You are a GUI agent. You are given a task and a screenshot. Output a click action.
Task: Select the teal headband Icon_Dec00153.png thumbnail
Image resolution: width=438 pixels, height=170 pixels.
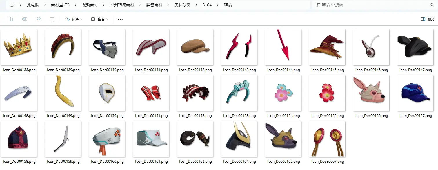pyautogui.click(x=239, y=93)
